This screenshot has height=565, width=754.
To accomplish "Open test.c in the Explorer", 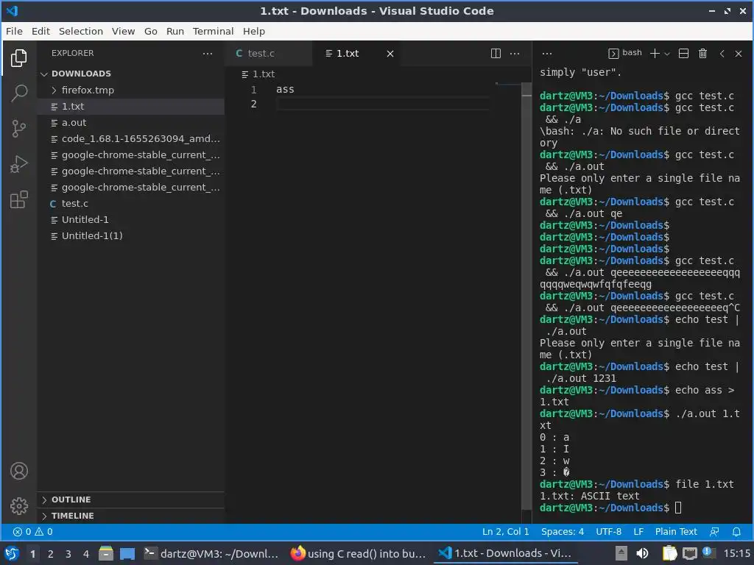I will [131, 203].
